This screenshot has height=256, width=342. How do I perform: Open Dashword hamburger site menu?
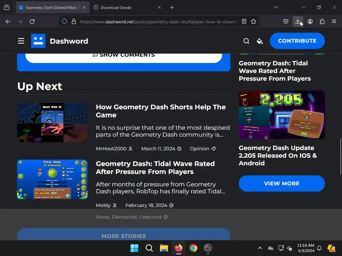21,41
